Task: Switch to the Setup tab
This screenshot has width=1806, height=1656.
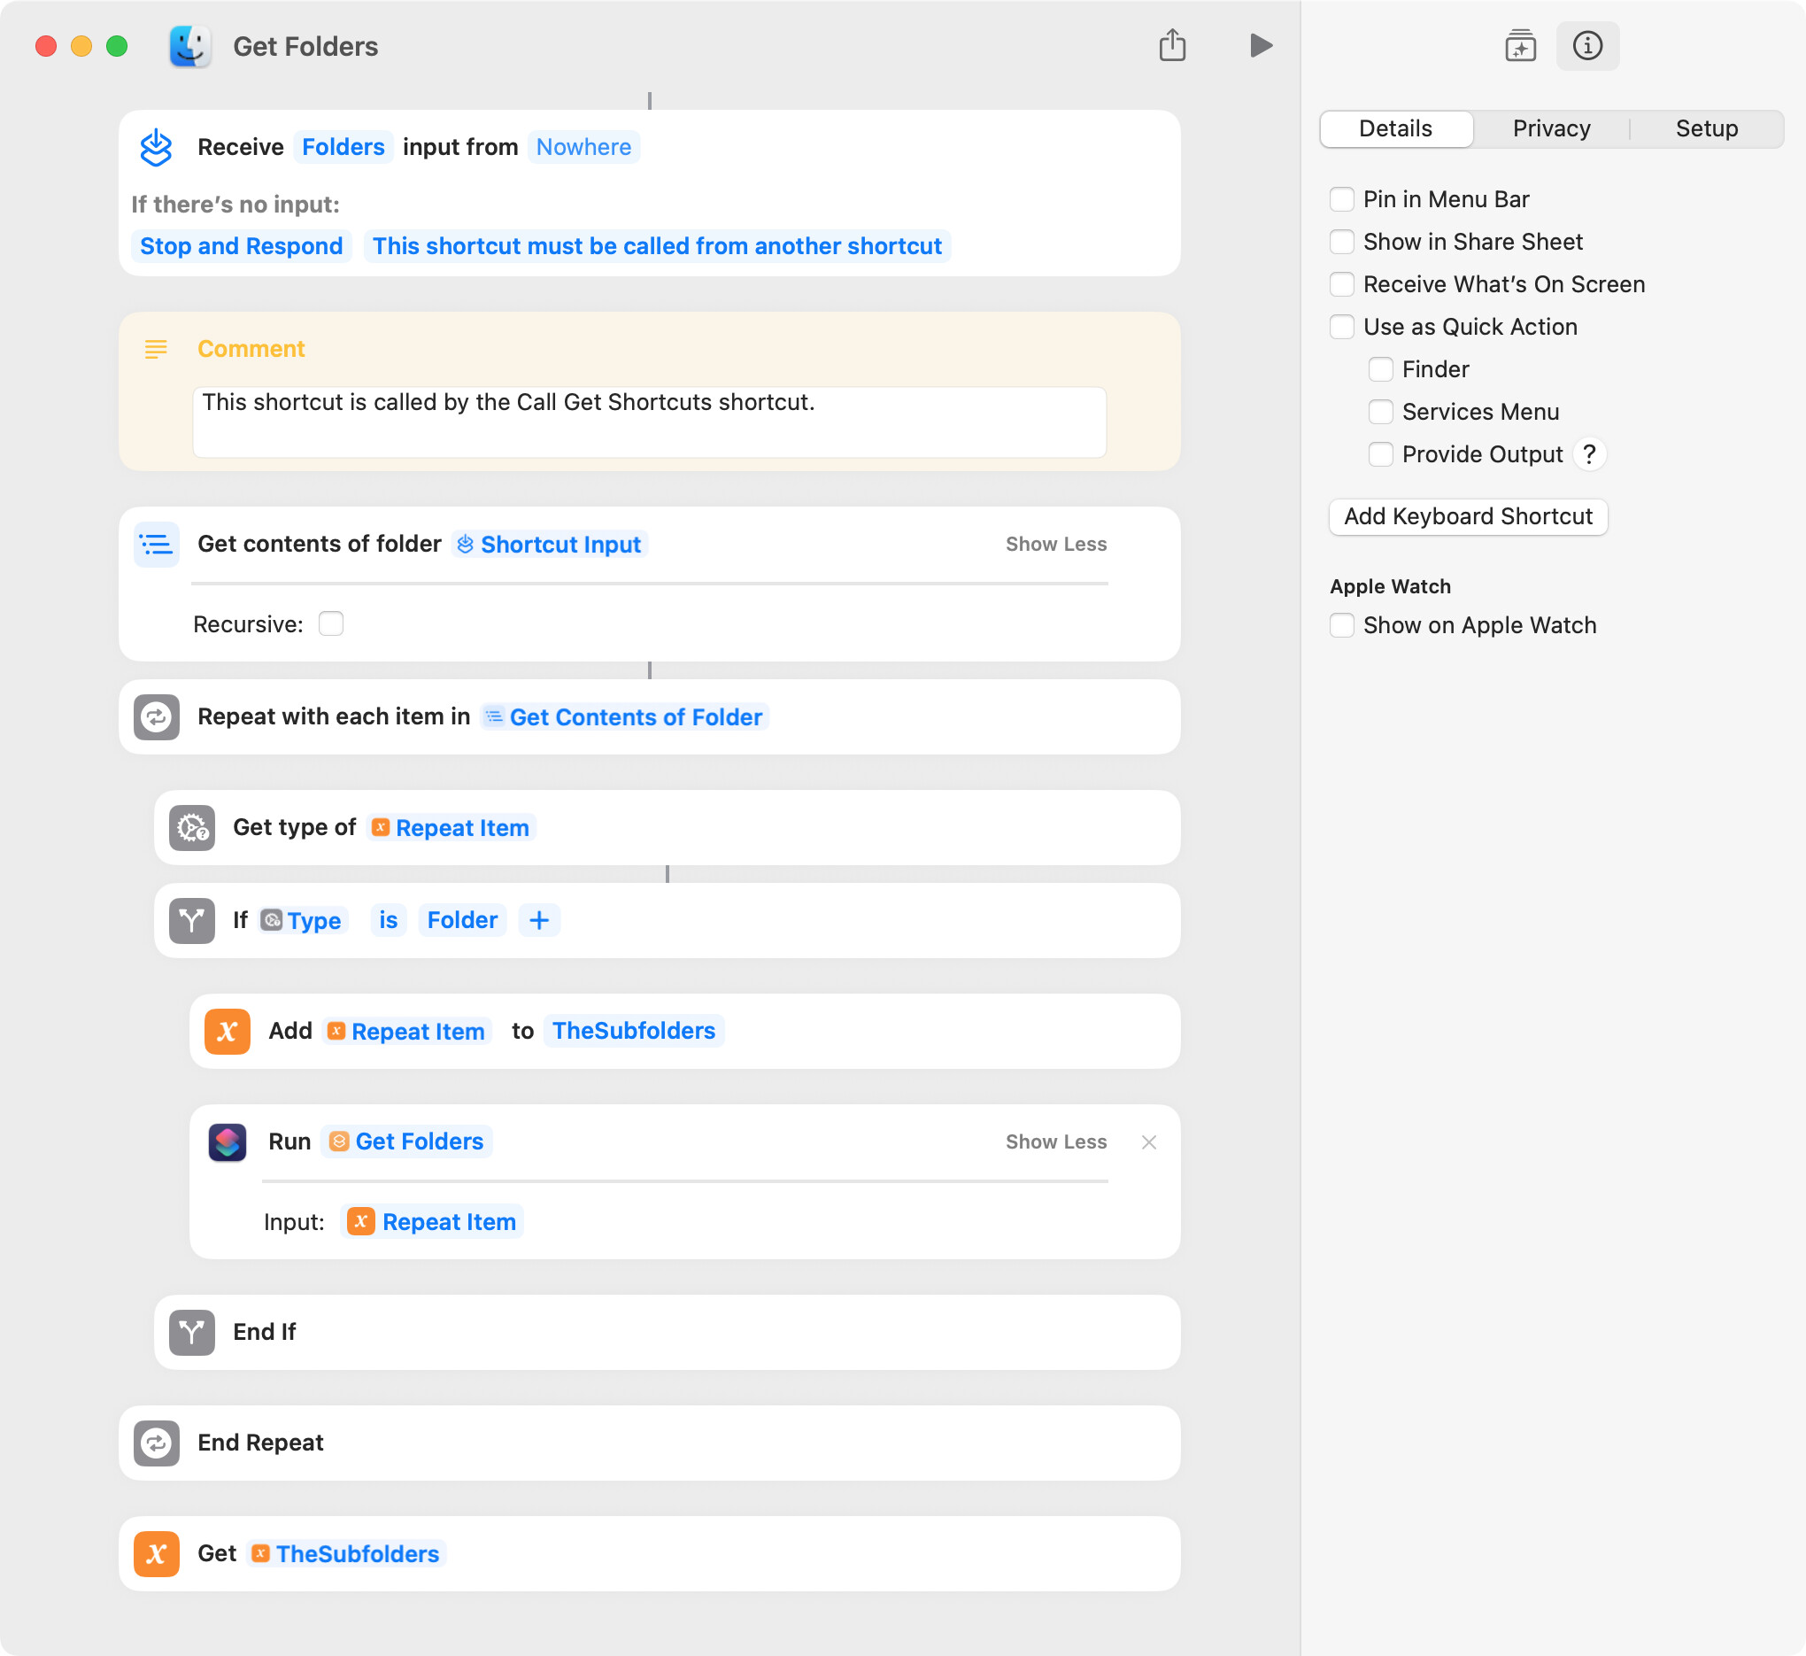Action: (1707, 128)
